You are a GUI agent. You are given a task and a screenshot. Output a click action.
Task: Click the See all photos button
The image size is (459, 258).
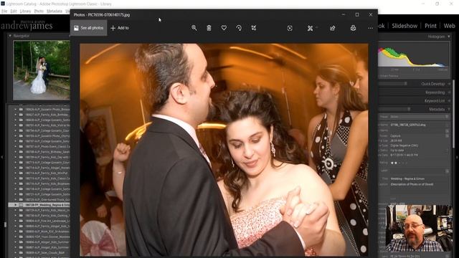pos(89,28)
